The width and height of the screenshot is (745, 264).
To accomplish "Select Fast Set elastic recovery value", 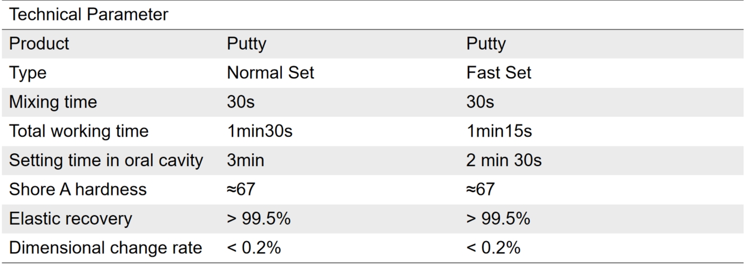I will point(498,219).
